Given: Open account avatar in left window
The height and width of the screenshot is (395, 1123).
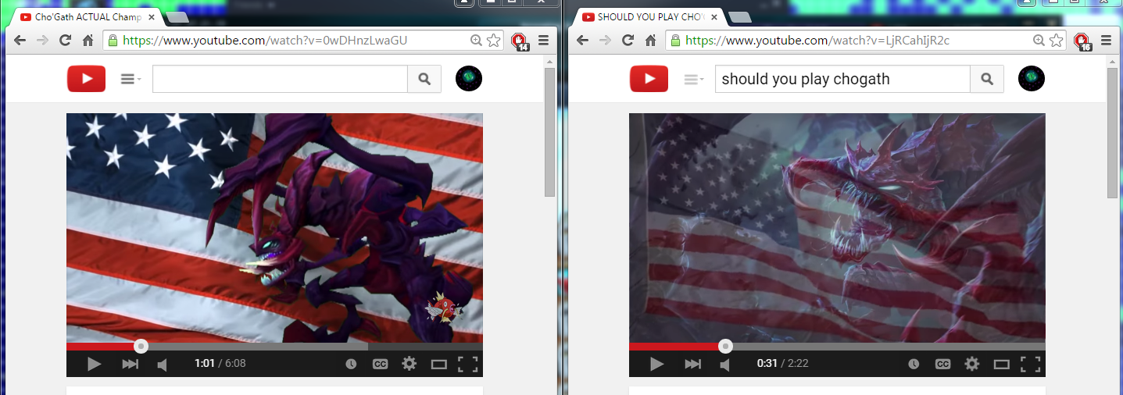Looking at the screenshot, I should pos(469,79).
